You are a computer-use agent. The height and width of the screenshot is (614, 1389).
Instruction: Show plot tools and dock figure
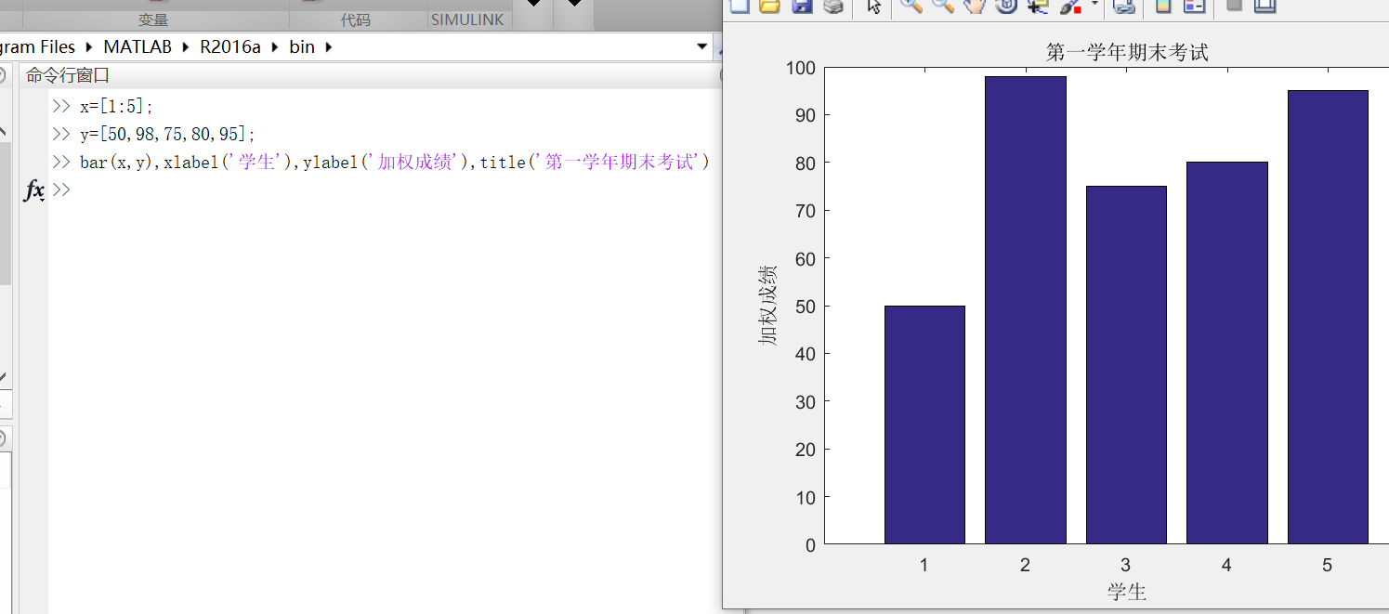point(1265,6)
